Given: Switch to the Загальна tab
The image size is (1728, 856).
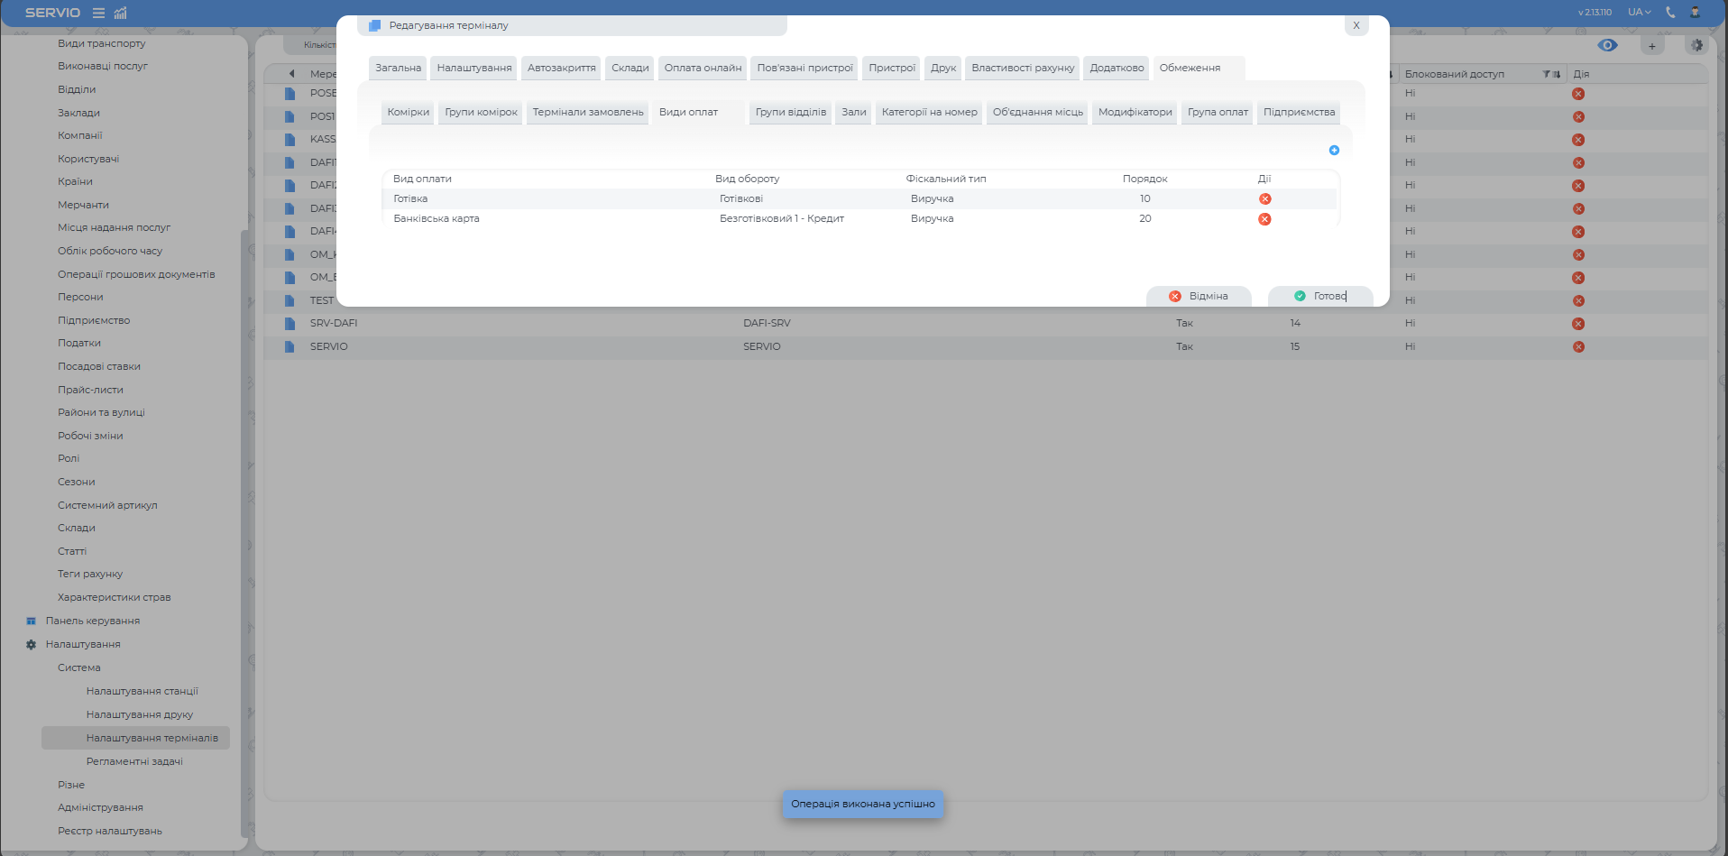Looking at the screenshot, I should pyautogui.click(x=398, y=68).
